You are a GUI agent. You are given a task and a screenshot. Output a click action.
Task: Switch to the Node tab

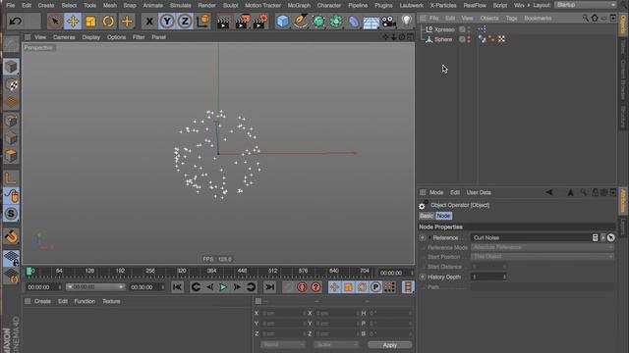point(443,216)
